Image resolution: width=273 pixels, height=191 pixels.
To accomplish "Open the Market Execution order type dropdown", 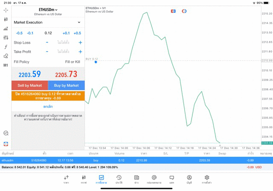I will [x=47, y=22].
